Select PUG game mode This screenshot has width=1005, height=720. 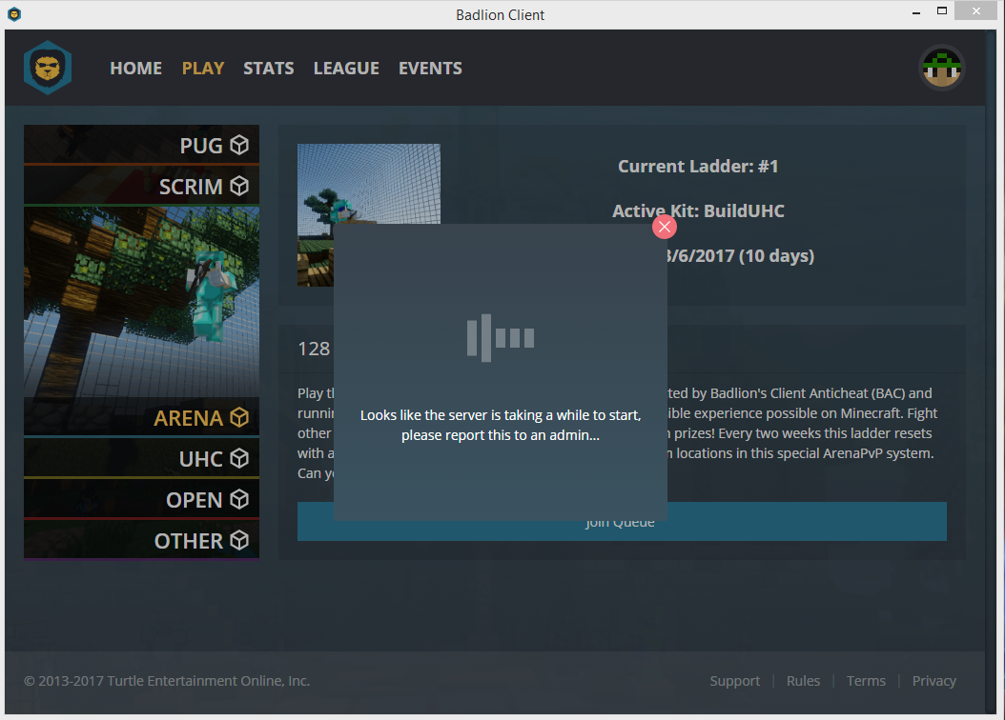click(x=142, y=145)
